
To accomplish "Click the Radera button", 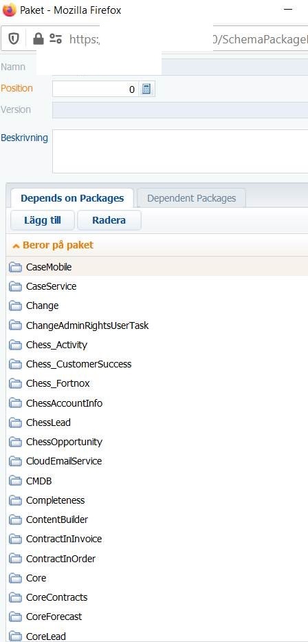I will coord(109,220).
